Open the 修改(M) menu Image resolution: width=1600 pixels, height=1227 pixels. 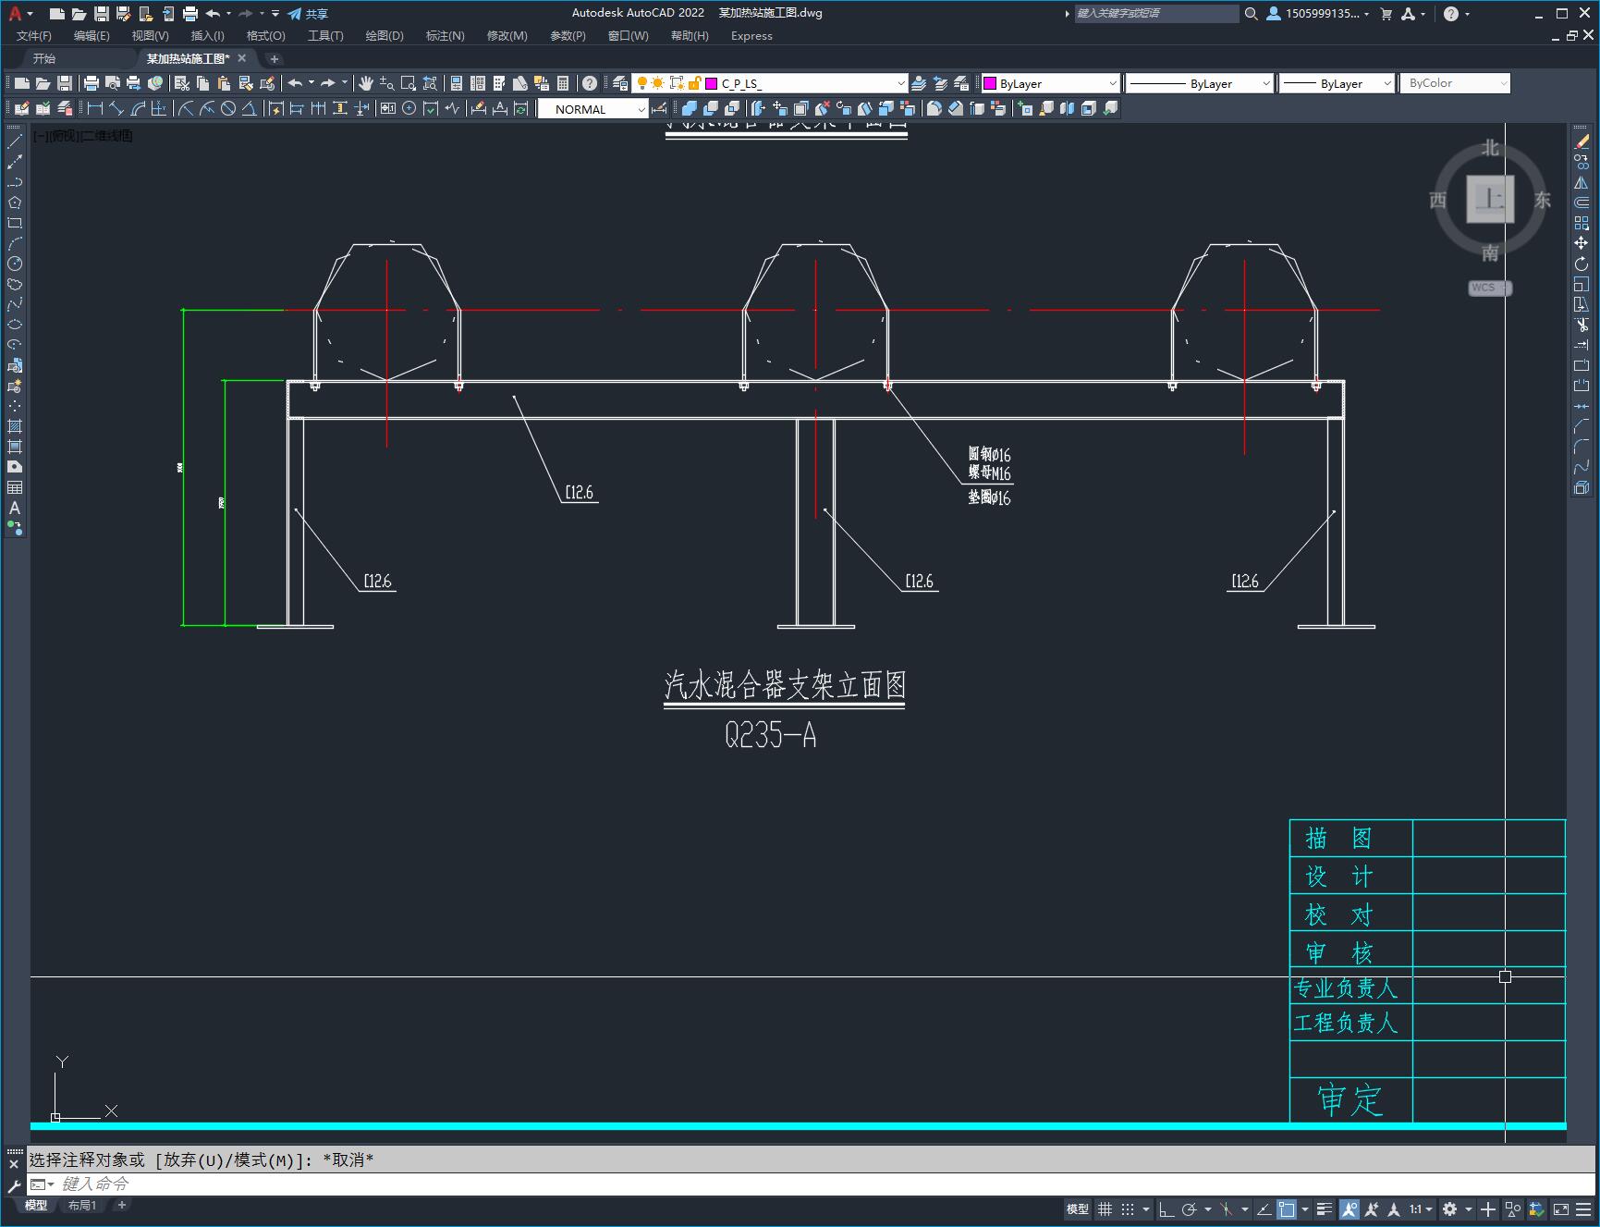pos(507,36)
